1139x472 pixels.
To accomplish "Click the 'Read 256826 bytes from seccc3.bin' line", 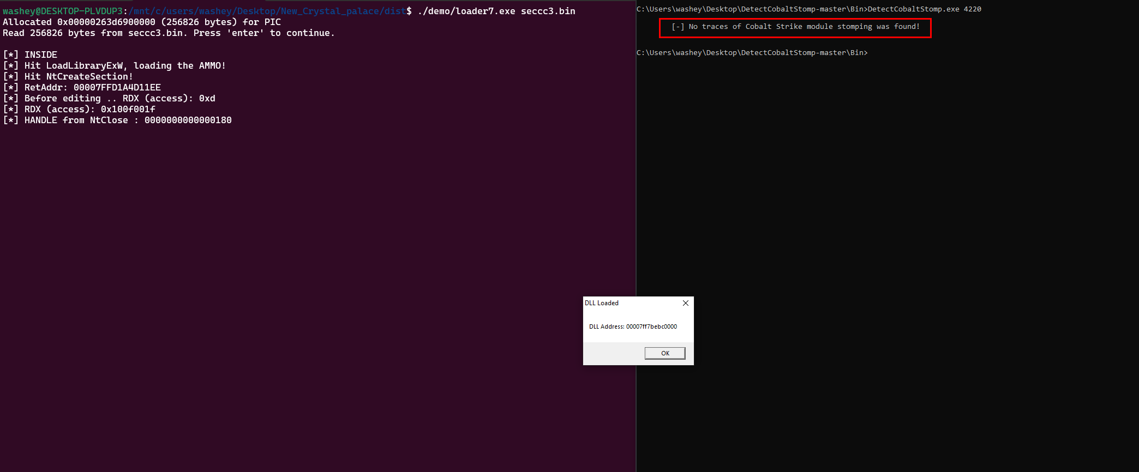I will [169, 33].
